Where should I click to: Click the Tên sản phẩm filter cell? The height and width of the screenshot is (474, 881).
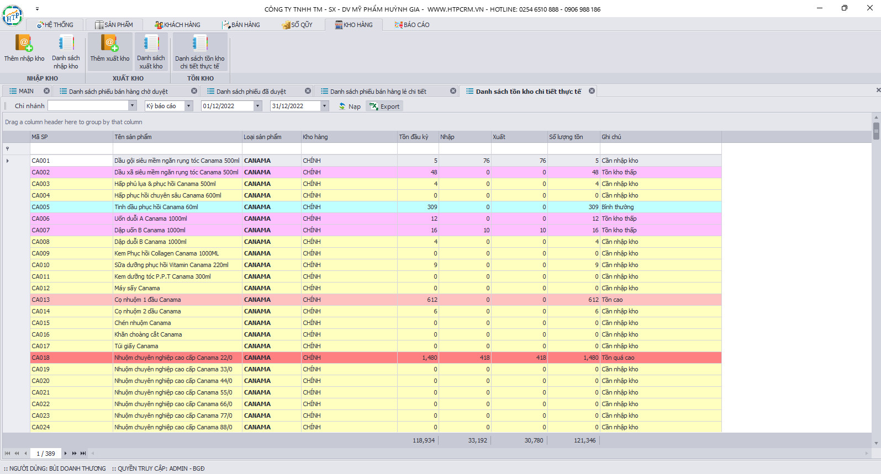tap(177, 149)
